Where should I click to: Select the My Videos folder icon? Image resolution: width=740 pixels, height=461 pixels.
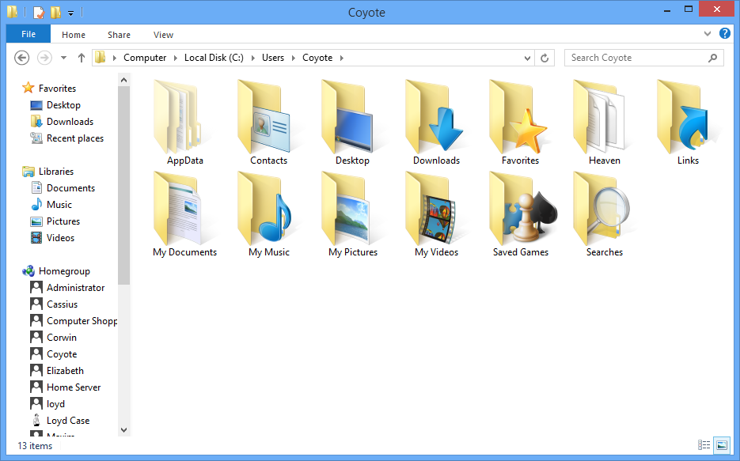431,208
